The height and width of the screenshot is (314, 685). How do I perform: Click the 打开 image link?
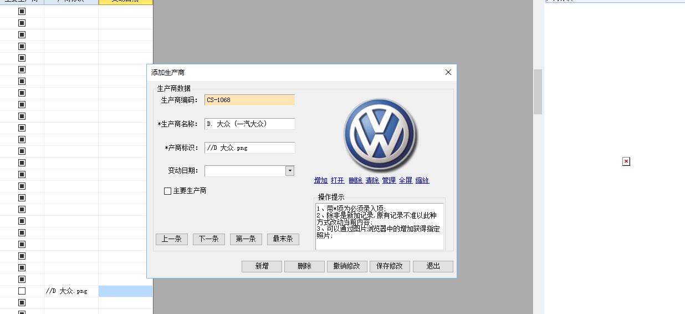pyautogui.click(x=338, y=180)
